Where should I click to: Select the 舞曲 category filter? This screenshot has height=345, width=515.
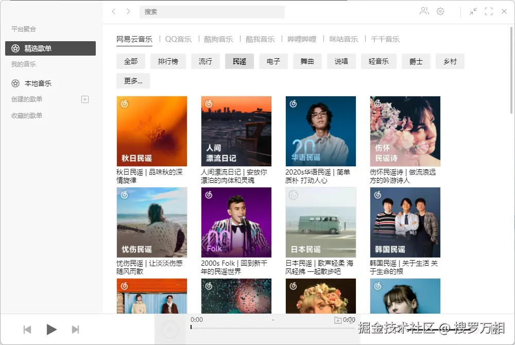(x=307, y=61)
